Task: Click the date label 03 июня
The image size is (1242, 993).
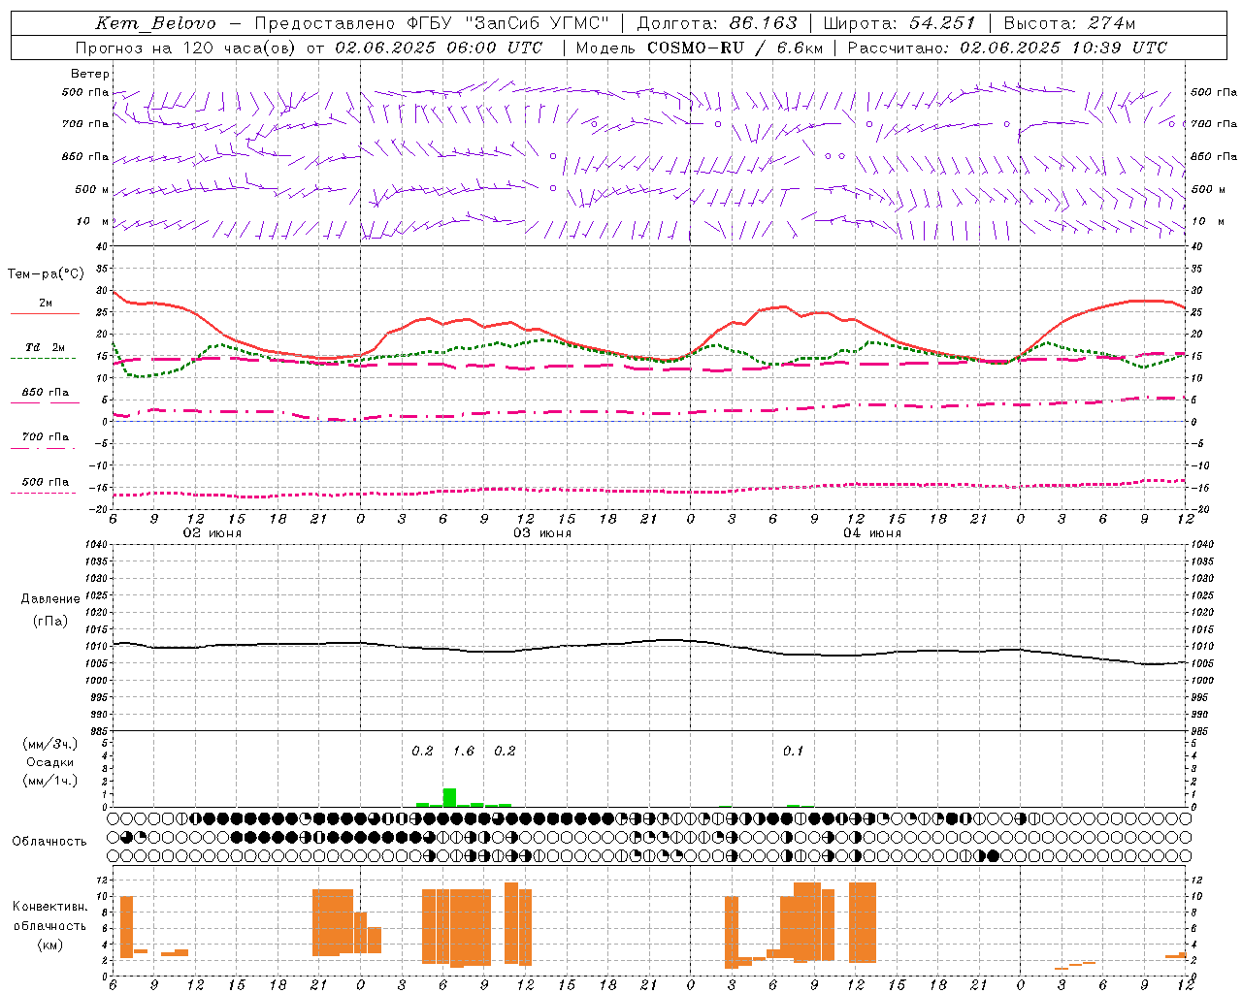Action: (542, 533)
